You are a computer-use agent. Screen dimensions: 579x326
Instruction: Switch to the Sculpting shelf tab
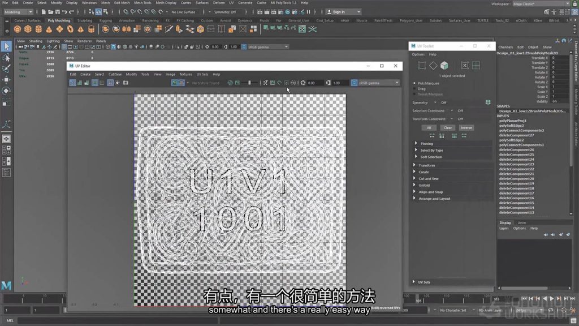coord(85,21)
